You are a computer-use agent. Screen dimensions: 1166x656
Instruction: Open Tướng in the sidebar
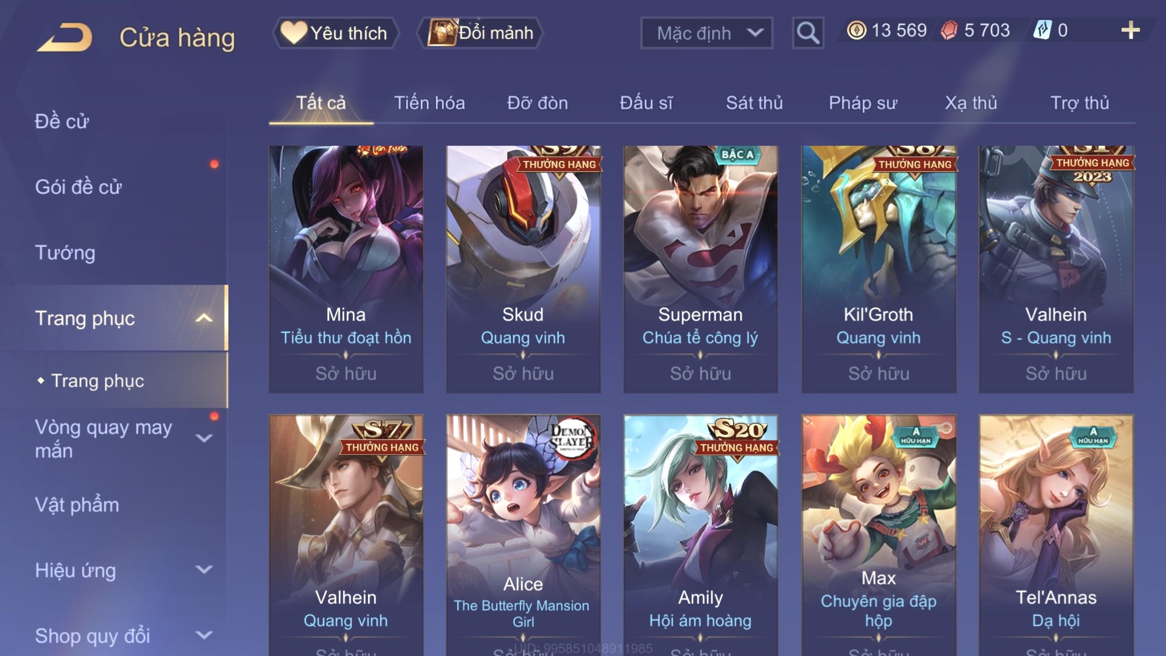[x=65, y=252]
